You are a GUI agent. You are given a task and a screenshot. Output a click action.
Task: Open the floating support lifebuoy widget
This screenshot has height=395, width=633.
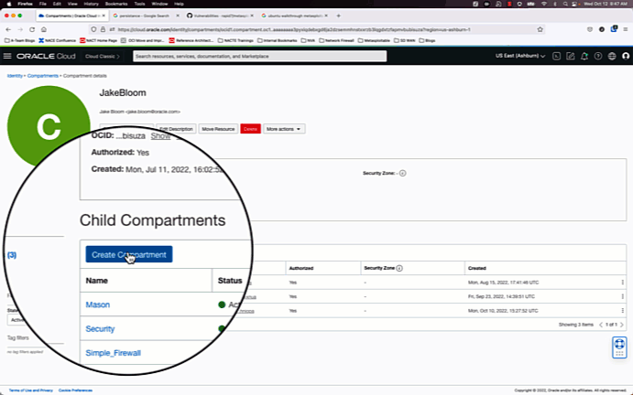click(619, 347)
